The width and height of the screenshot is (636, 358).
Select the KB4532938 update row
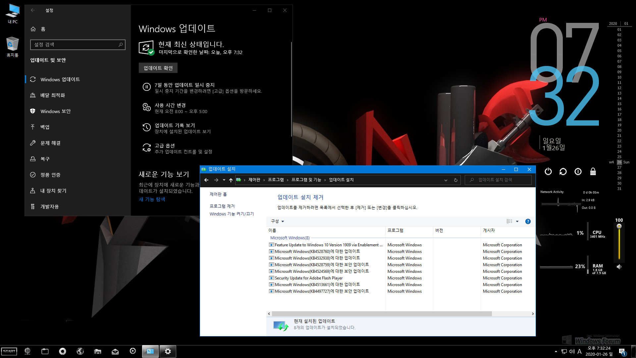(315, 258)
